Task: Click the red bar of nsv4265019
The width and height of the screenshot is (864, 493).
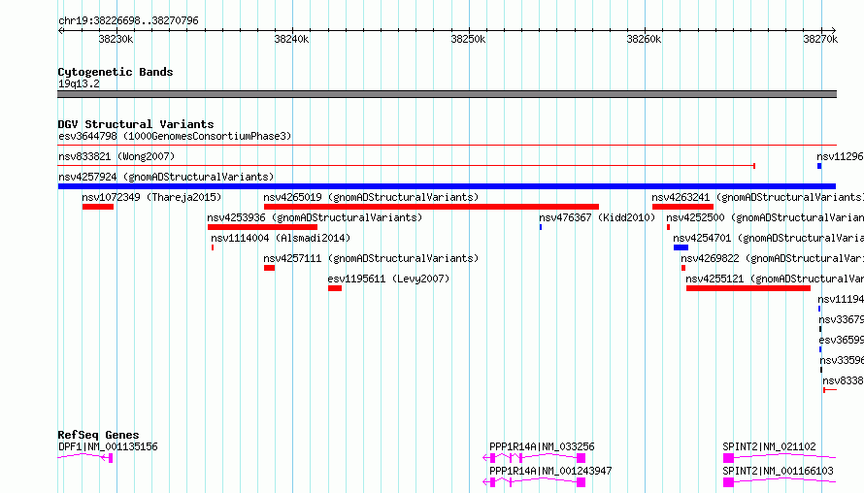Action: tap(431, 207)
